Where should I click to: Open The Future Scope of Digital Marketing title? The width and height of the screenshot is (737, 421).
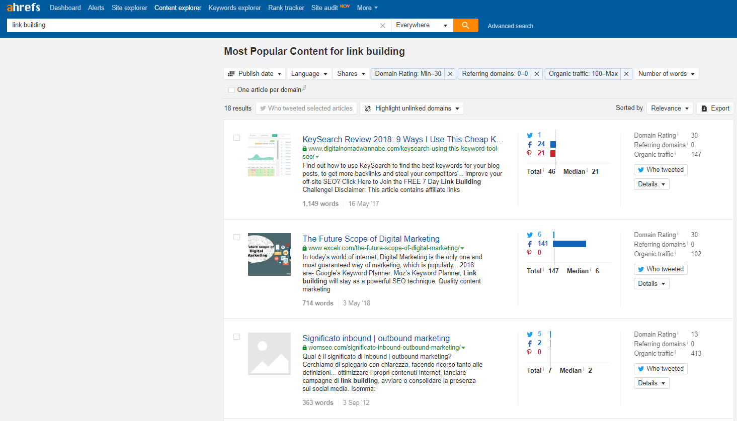tap(371, 239)
